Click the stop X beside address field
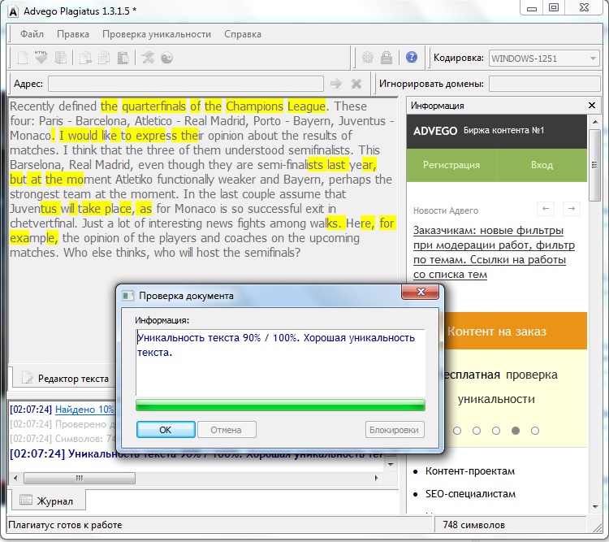Screen dimensions: 609x542 point(356,83)
